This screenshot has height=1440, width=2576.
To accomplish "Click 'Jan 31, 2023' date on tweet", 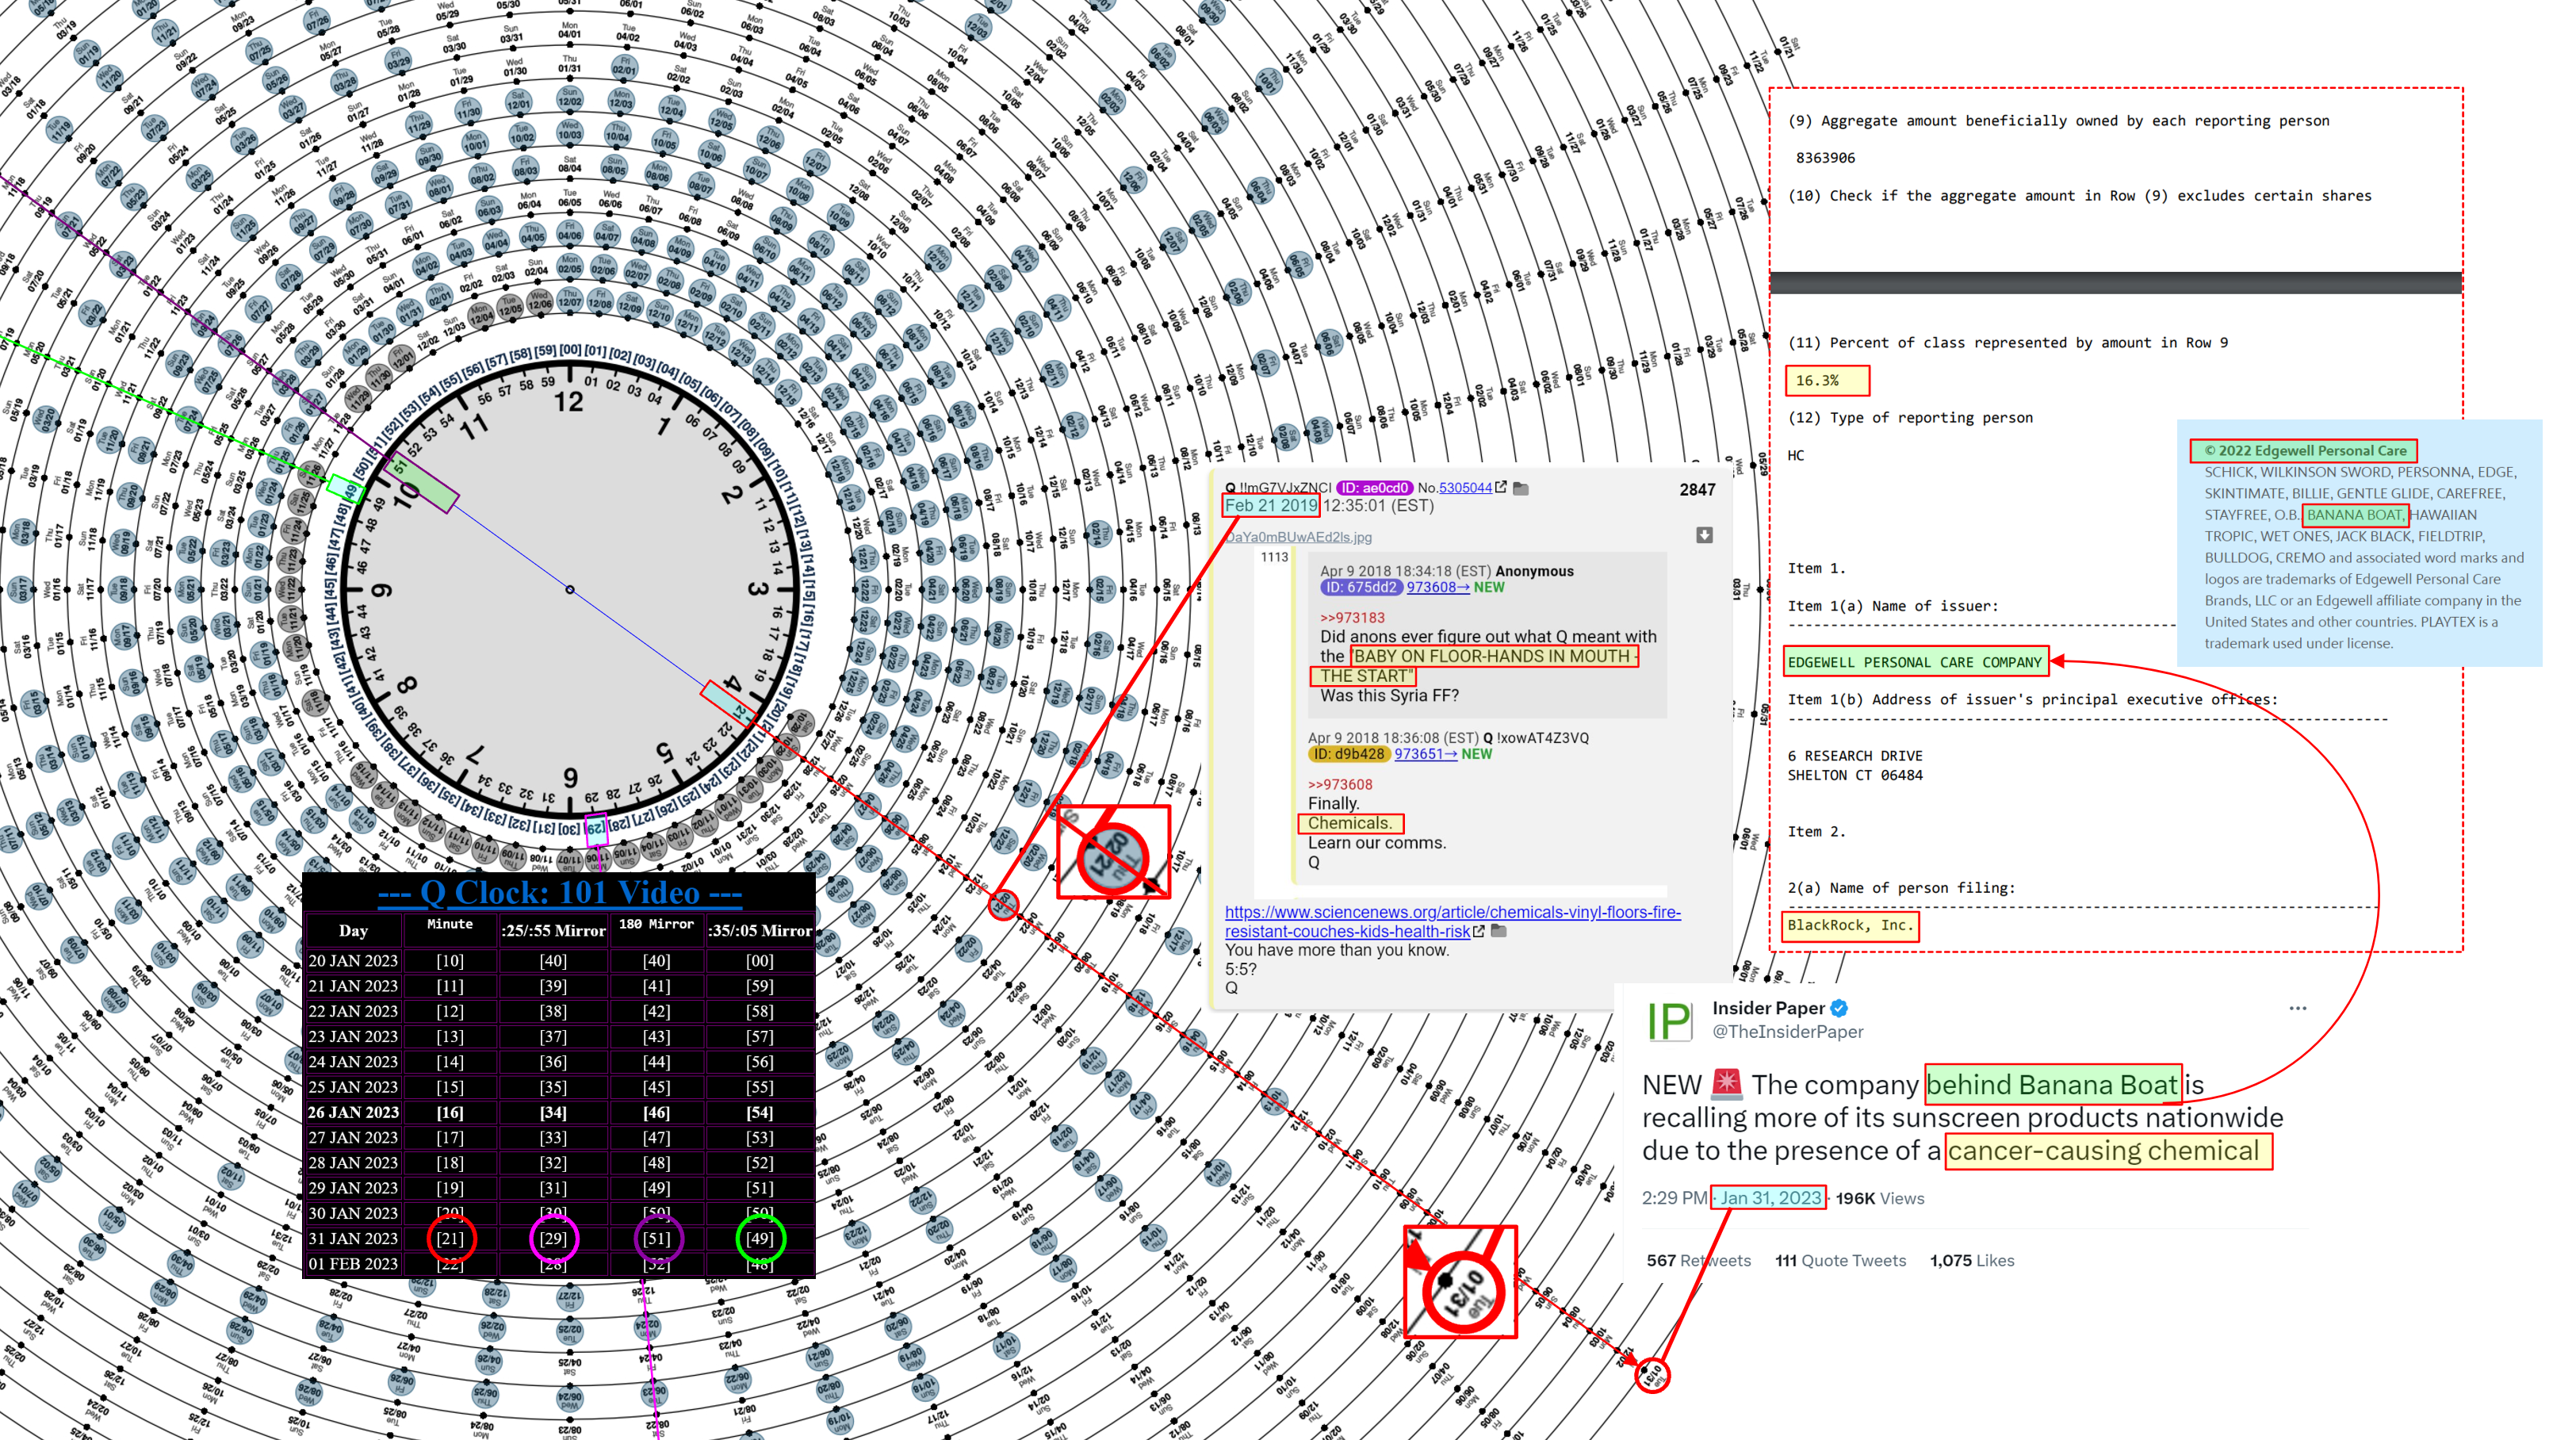I will click(1770, 1198).
